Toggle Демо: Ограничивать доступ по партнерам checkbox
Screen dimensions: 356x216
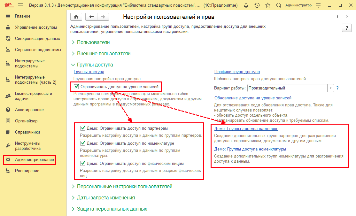pyautogui.click(x=83, y=128)
